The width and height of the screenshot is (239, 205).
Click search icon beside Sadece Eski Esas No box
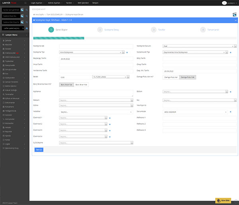pyautogui.click(x=27, y=22)
